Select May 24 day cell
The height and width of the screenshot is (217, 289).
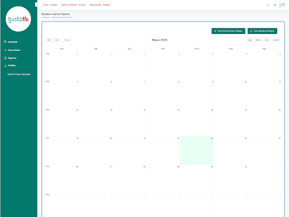(x=231, y=150)
